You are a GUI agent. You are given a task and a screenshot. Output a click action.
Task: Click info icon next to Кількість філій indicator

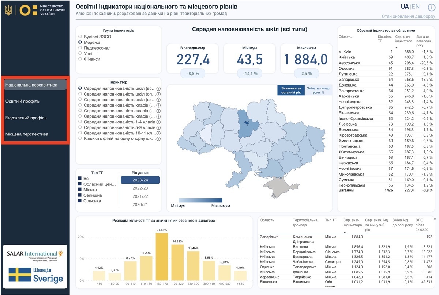(x=159, y=139)
